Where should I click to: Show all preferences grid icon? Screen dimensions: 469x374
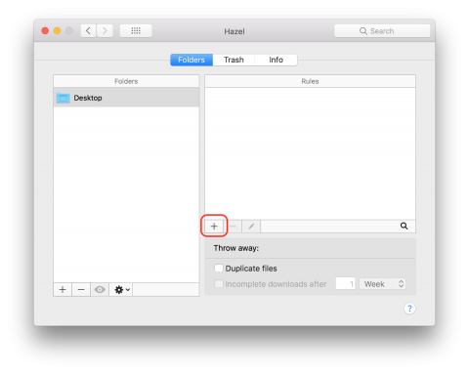pos(136,31)
